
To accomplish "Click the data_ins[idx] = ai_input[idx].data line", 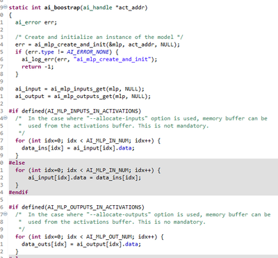I will 78,148.
